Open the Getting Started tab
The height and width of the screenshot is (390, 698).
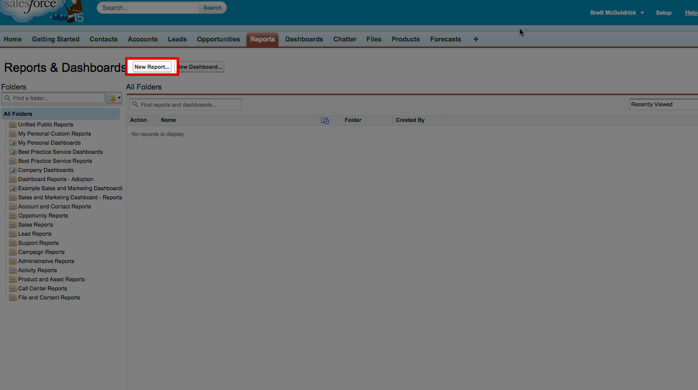tap(56, 39)
